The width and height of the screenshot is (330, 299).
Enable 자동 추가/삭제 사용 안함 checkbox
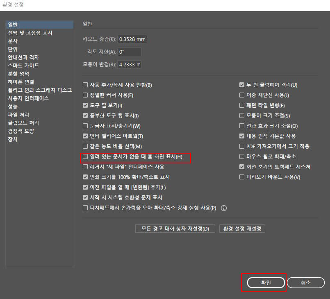[x=85, y=85]
